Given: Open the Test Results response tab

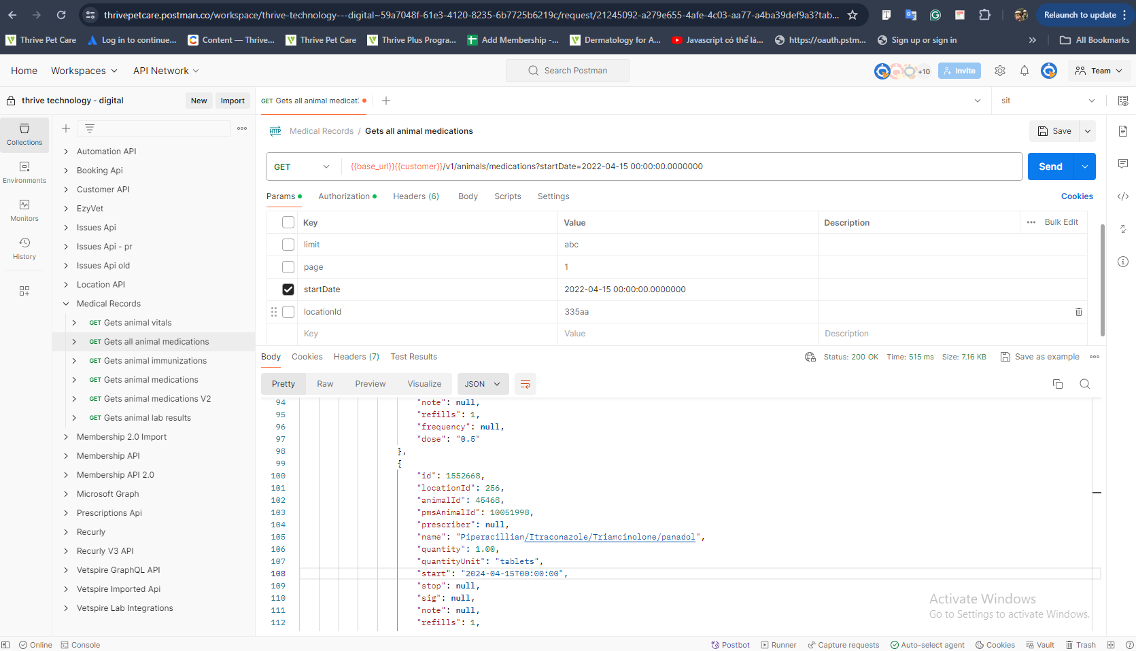Looking at the screenshot, I should click(414, 357).
